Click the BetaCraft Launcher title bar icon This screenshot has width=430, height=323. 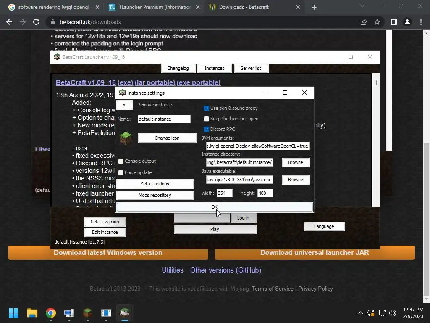57,57
